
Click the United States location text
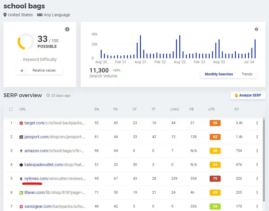tap(20, 15)
